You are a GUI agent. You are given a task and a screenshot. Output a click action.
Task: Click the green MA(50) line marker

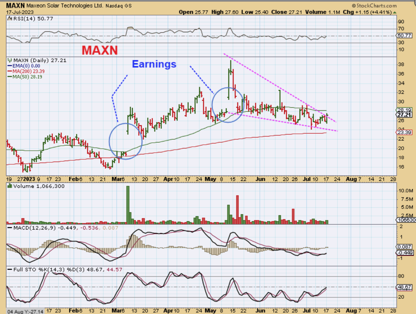9,77
